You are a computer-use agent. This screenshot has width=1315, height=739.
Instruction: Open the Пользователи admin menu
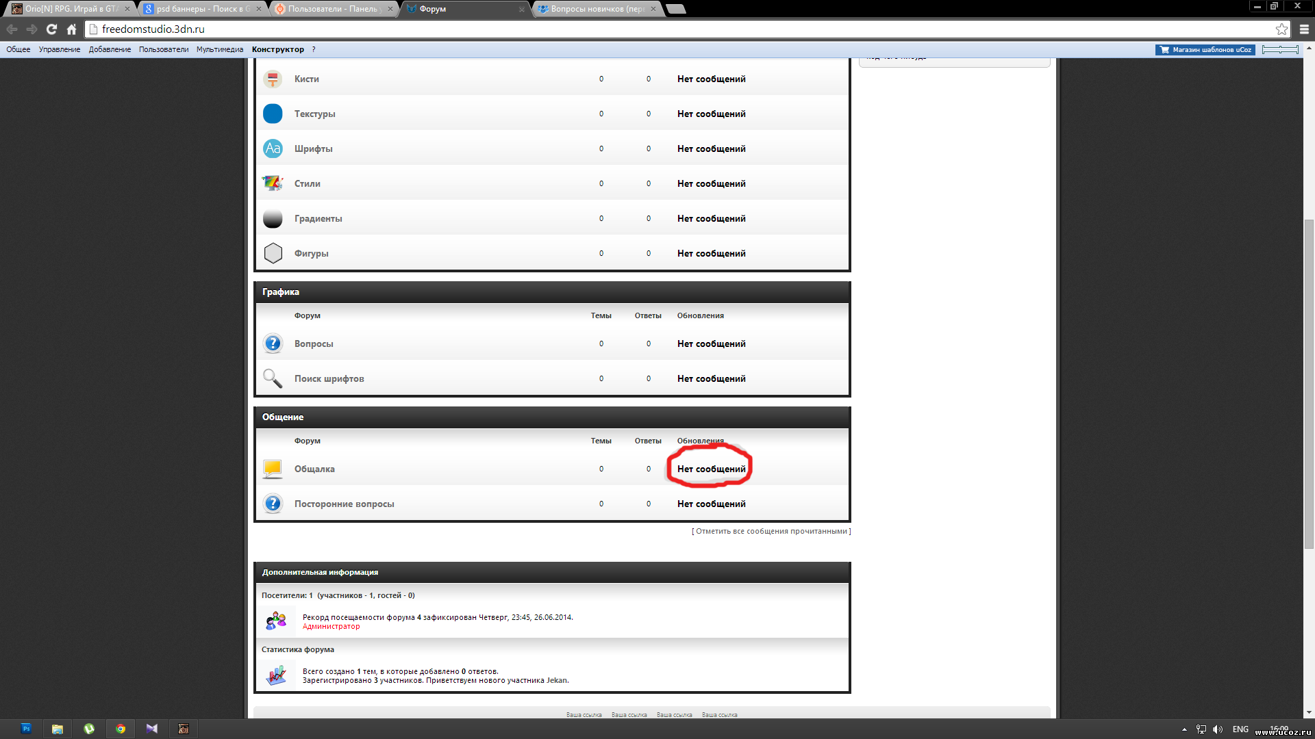pyautogui.click(x=163, y=49)
